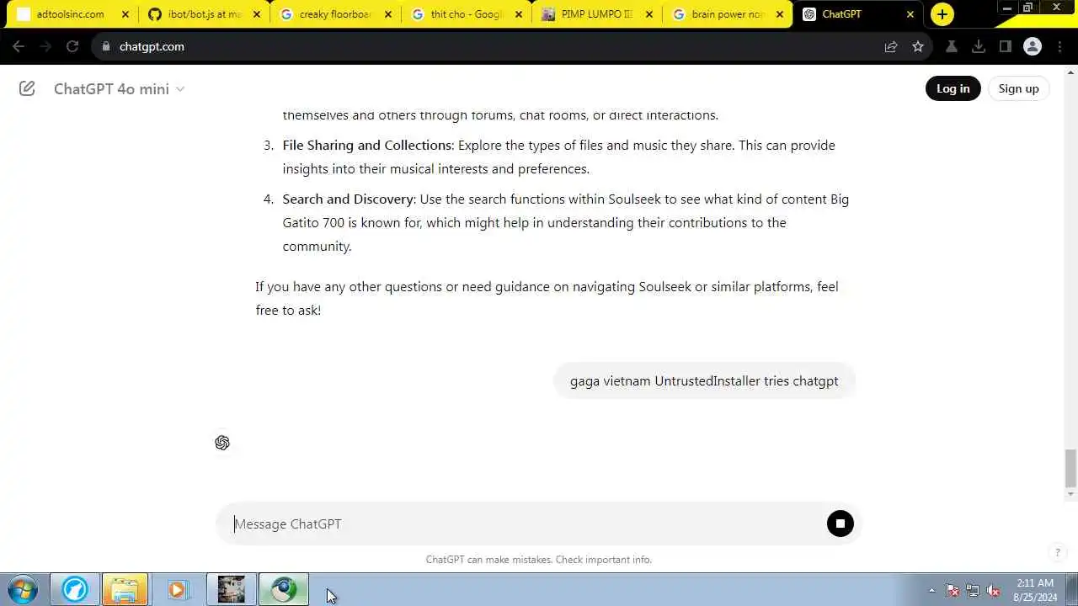1078x606 pixels.
Task: Open the browser profile avatar
Action: 1033,46
